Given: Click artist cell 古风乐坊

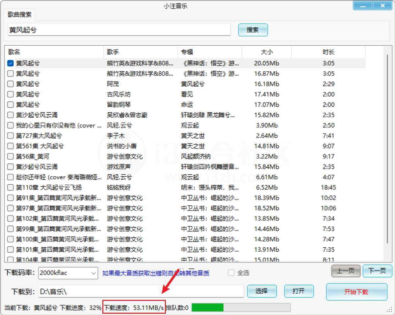Looking at the screenshot, I should (x=119, y=94).
